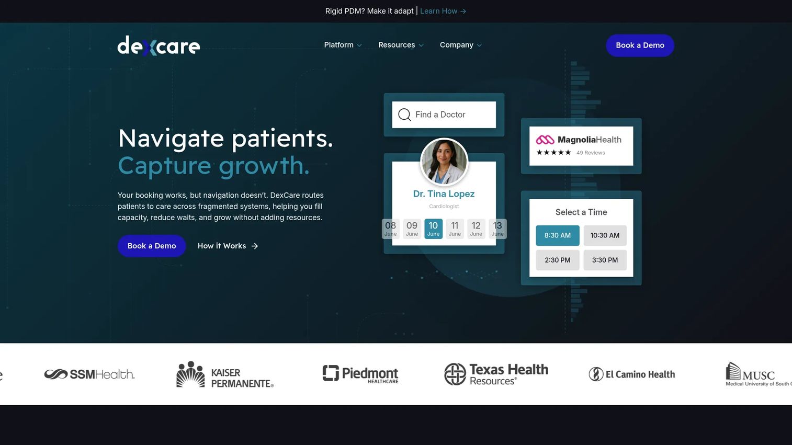Click the SSM Health logo
This screenshot has width=792, height=445.
[x=89, y=374]
